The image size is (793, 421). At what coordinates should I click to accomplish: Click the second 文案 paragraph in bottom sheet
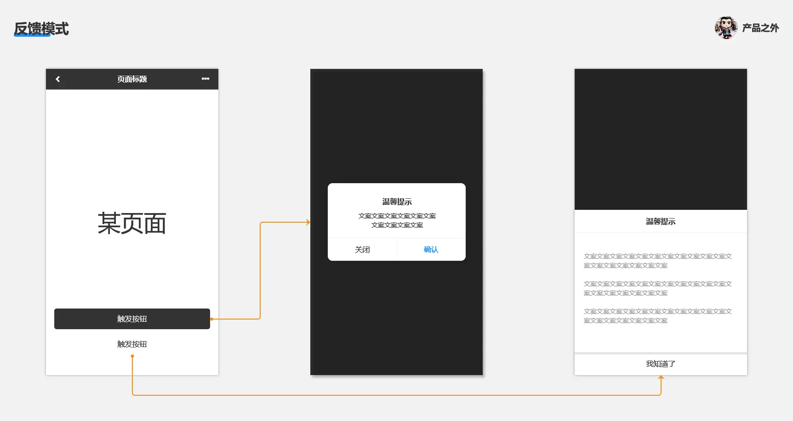click(657, 288)
